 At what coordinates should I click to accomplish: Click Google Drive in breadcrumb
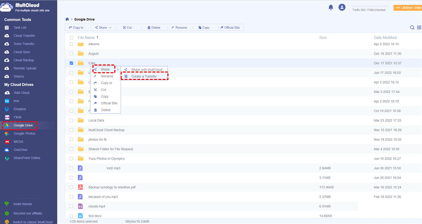click(x=84, y=19)
